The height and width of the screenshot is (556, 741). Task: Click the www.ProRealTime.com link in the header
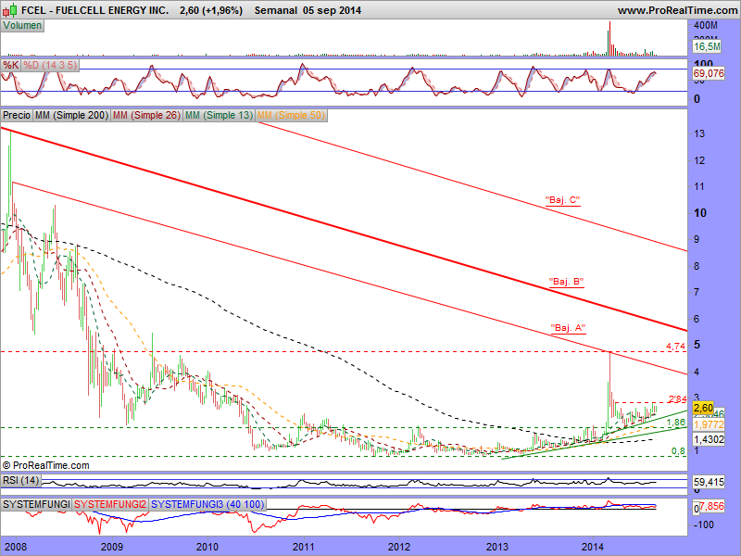pos(677,10)
